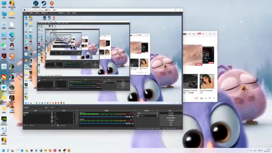
Task: Open source properties gear in Sources dock
Action: click(58, 125)
